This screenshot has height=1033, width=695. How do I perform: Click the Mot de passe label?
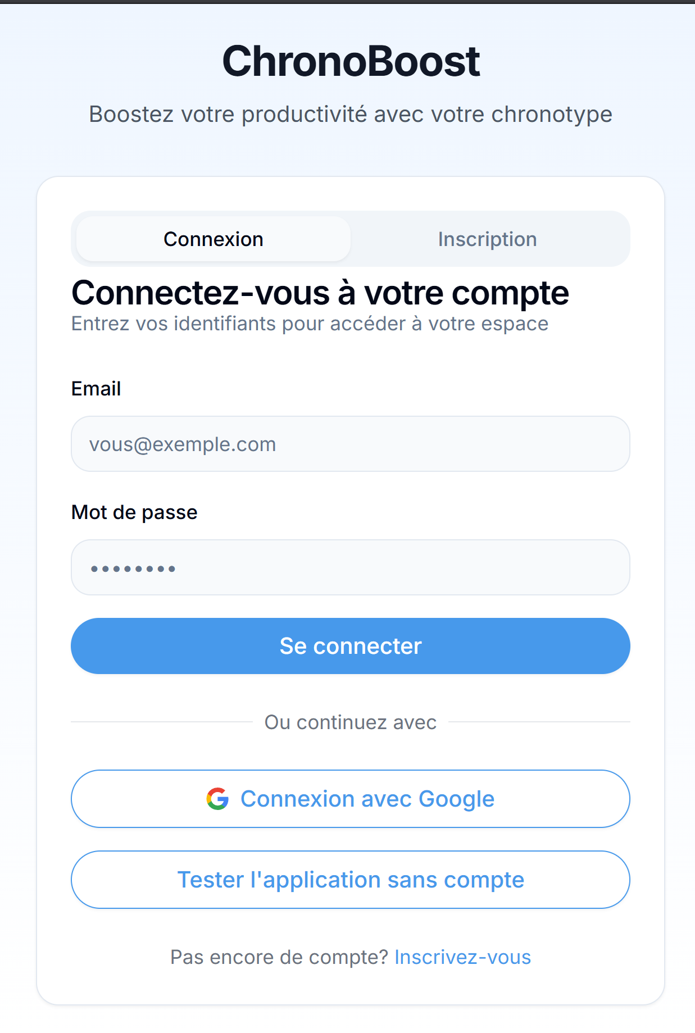pos(134,513)
